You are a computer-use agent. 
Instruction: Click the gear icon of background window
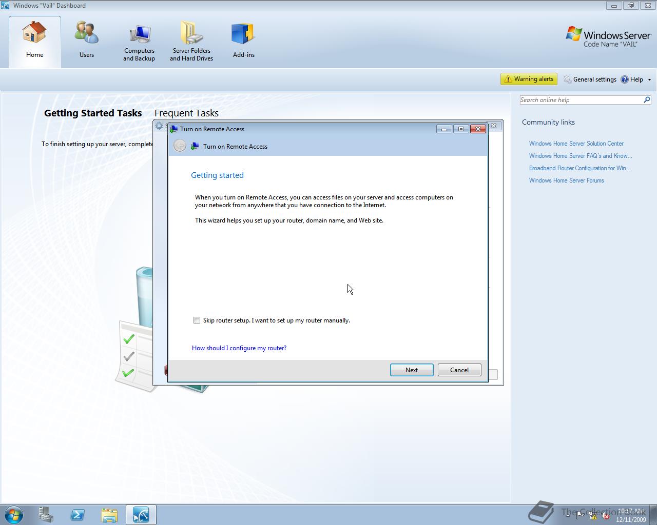click(x=159, y=126)
